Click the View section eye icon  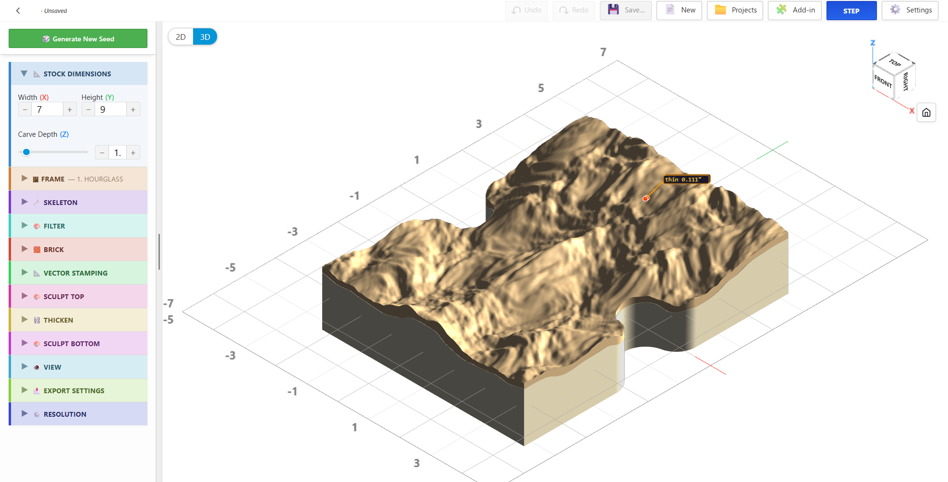[36, 367]
